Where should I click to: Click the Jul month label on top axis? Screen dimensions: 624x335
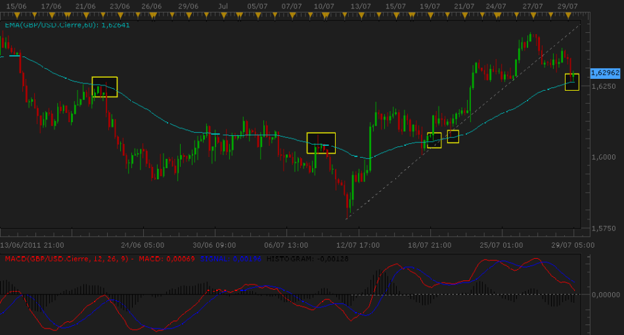pos(223,6)
